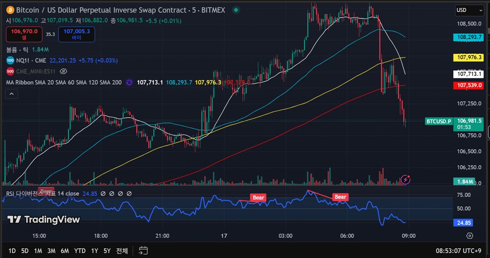This screenshot has width=490, height=258.
Task: Click the 볼륨 · 틱 volume legend label
Action: [17, 49]
